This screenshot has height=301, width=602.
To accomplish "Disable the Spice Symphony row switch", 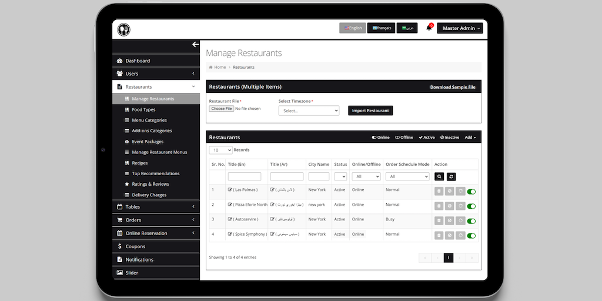I will 471,236.
